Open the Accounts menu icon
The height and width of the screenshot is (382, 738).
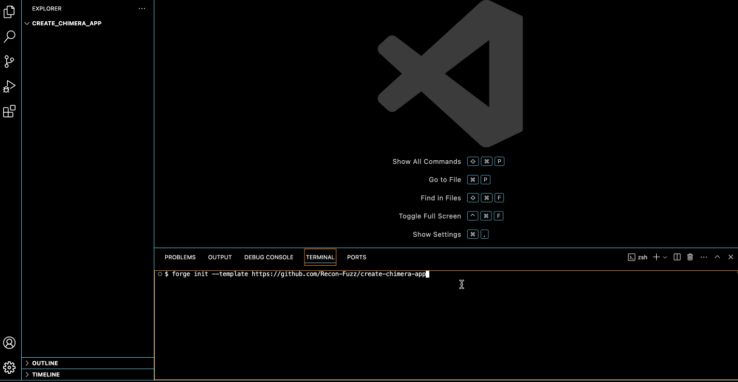(x=9, y=343)
